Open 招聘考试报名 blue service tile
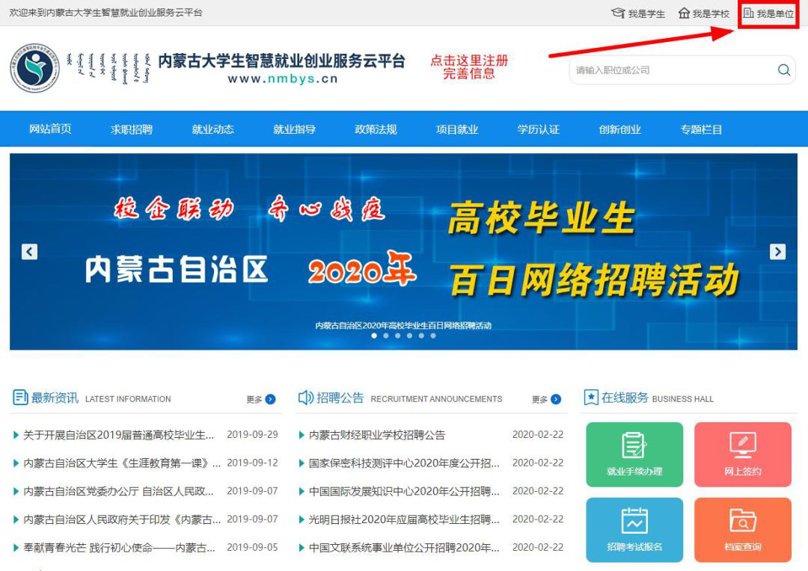 click(x=634, y=529)
